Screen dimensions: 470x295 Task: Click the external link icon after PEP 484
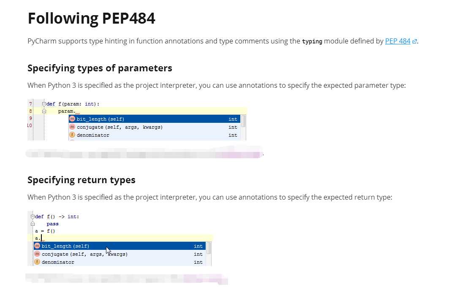(x=415, y=41)
